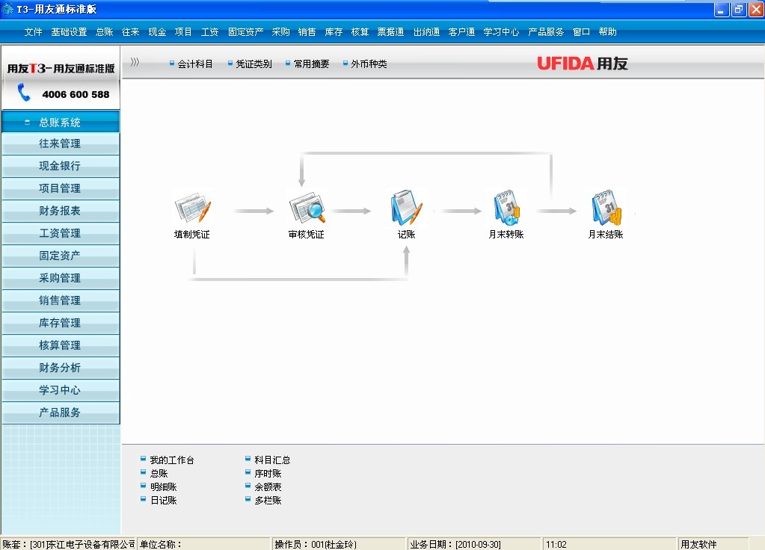Viewport: 765px width, 550px height.
Task: Open the 产品服务 menu in menu bar
Action: [545, 31]
